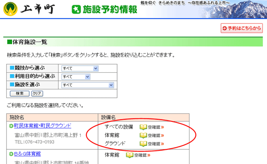Screen dimensions: 267x164
Task: Click the green arrow icon beside B&G体育館
Action: coord(11,154)
